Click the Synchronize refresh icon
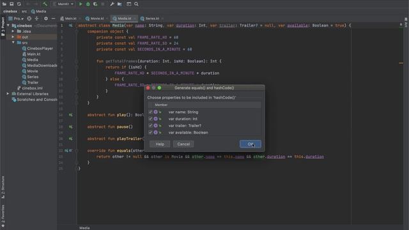Screen dimensions: 409x230 [x=19, y=4]
